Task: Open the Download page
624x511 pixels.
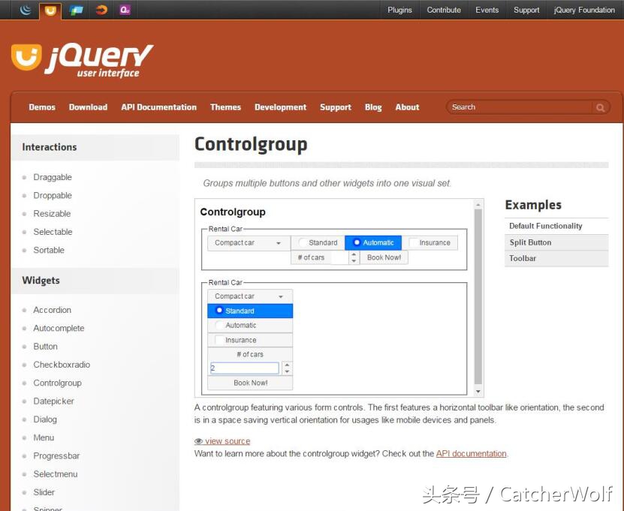Action: pyautogui.click(x=88, y=107)
